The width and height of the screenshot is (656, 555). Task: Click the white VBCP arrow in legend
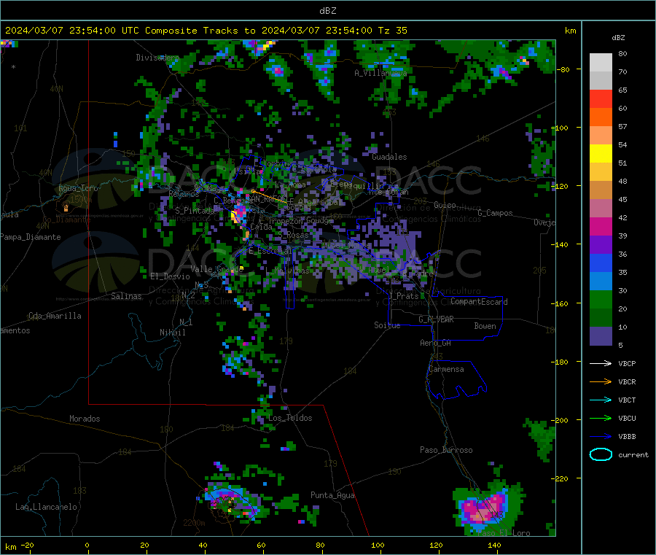point(601,363)
